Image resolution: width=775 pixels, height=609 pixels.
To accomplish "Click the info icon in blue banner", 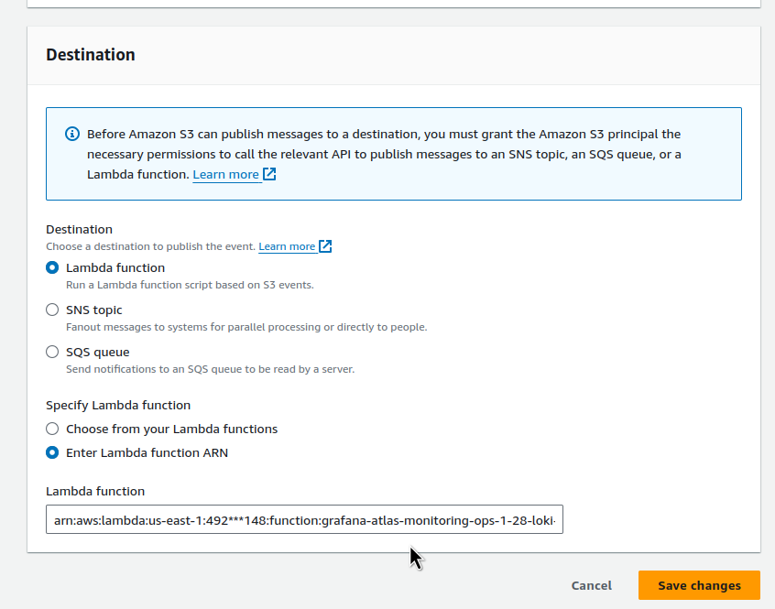I will (72, 134).
